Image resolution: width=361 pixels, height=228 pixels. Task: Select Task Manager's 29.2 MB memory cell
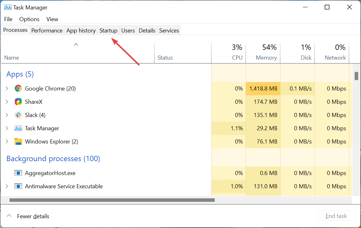tap(263, 128)
